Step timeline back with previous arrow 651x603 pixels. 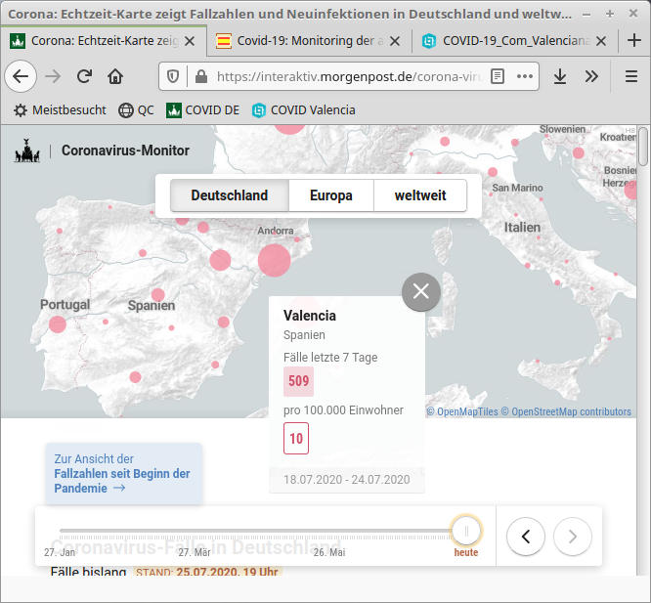coord(526,536)
